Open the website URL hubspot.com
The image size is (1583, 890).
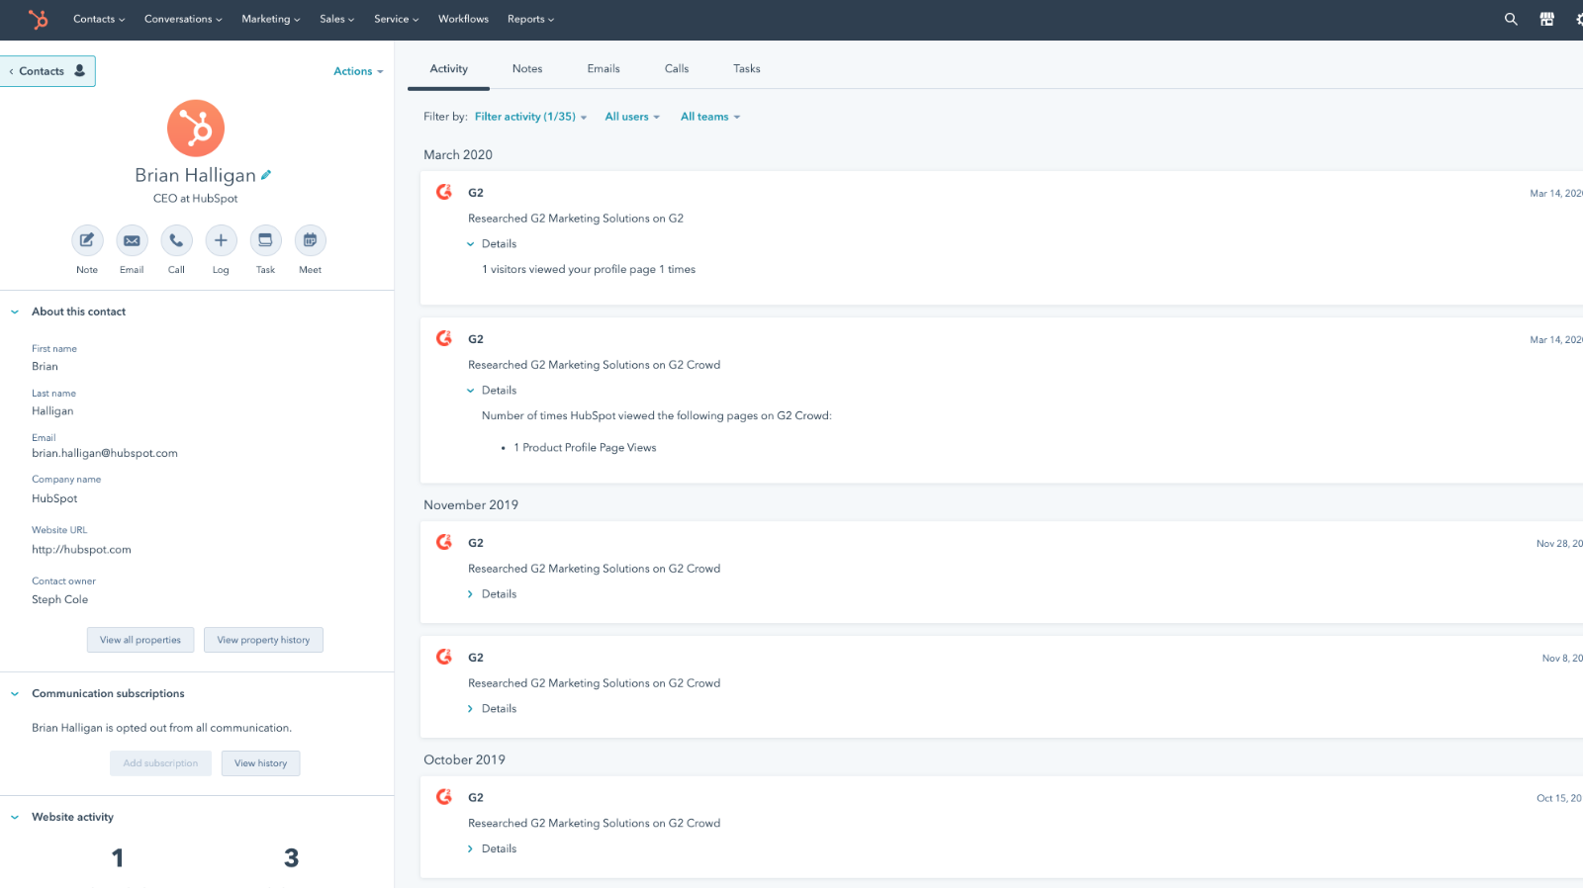tap(81, 549)
